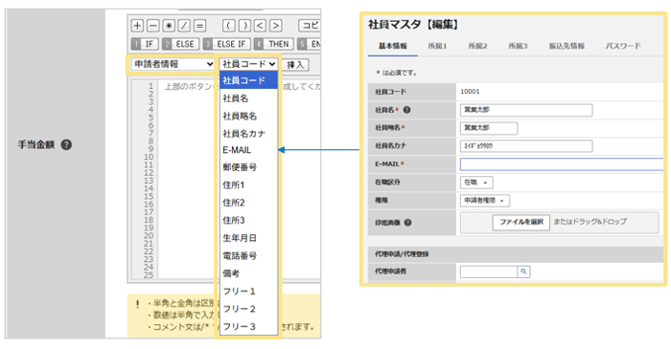Select E-MAIL in the dropdown list
The image size is (671, 349).
(248, 150)
